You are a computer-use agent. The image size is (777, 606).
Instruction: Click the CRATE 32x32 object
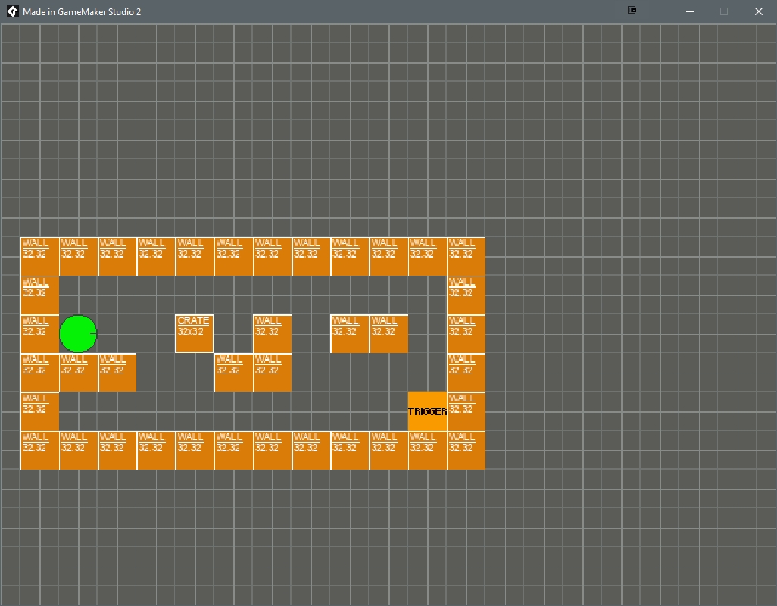click(x=194, y=332)
